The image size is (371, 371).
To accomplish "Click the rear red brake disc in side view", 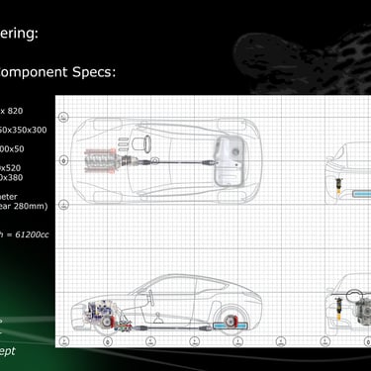I will coord(231,322).
